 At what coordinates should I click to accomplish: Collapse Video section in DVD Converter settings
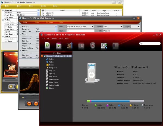click(x=21, y=34)
